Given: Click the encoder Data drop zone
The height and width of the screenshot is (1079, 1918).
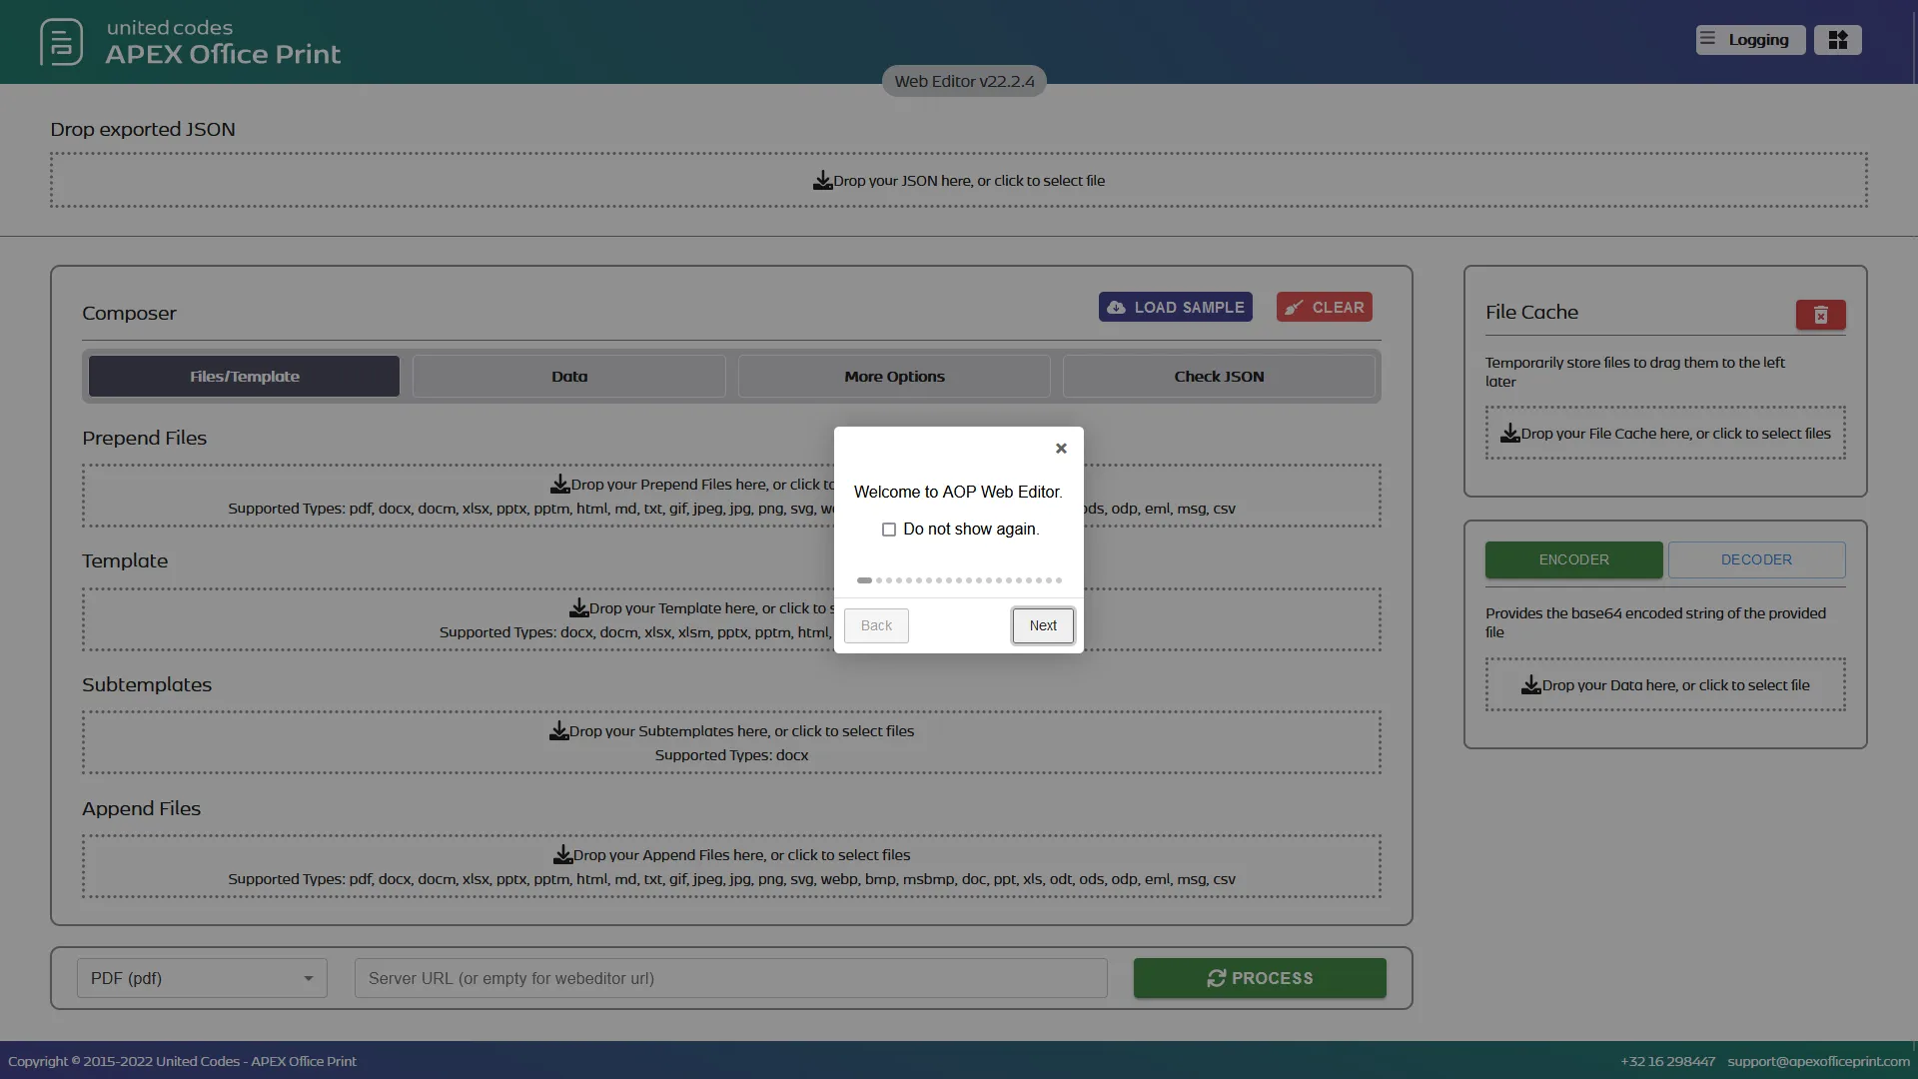Looking at the screenshot, I should (x=1665, y=684).
